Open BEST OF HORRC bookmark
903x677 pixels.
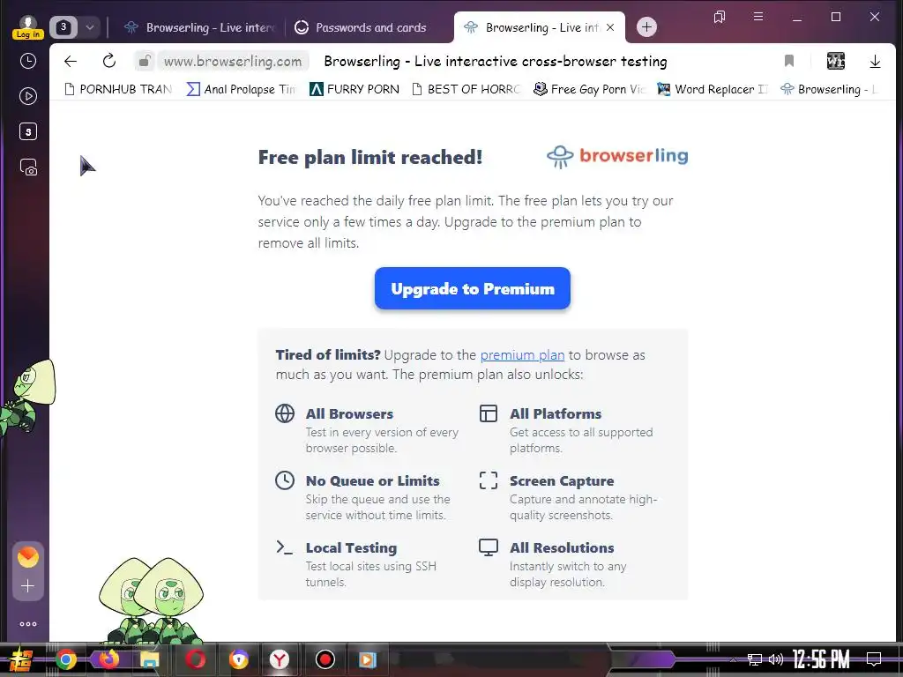tap(466, 89)
